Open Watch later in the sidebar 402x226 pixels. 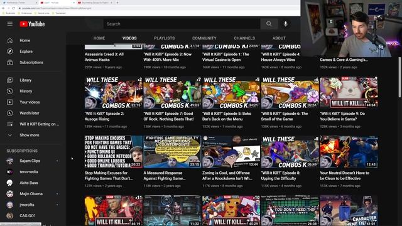(30, 113)
